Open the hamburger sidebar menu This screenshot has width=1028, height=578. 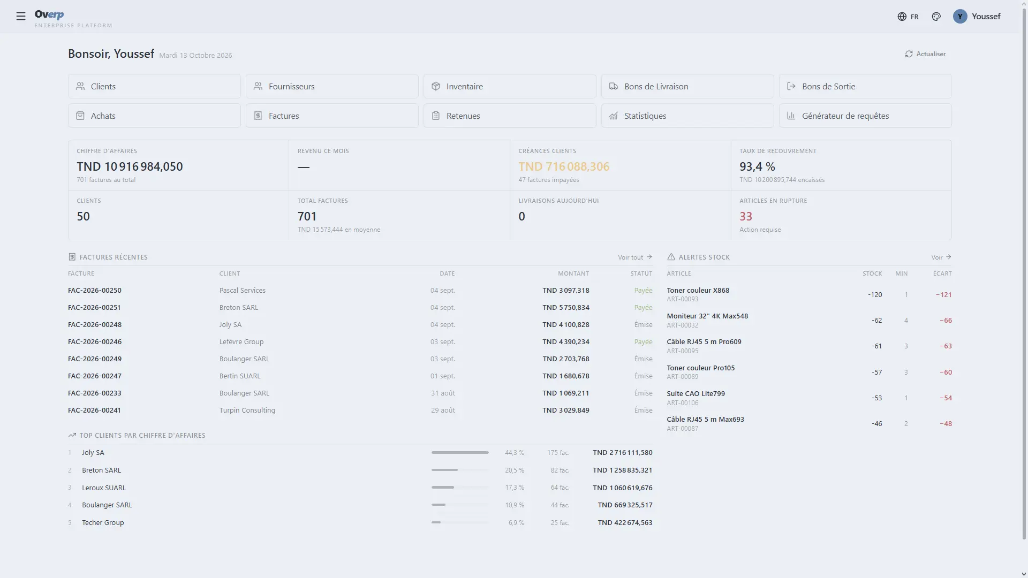pos(21,16)
